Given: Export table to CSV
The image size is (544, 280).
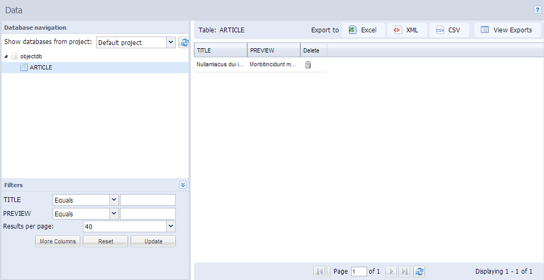Looking at the screenshot, I should coord(449,30).
